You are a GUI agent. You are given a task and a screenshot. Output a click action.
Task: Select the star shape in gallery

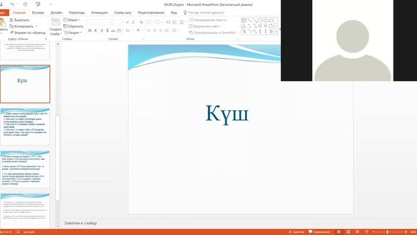tap(271, 31)
